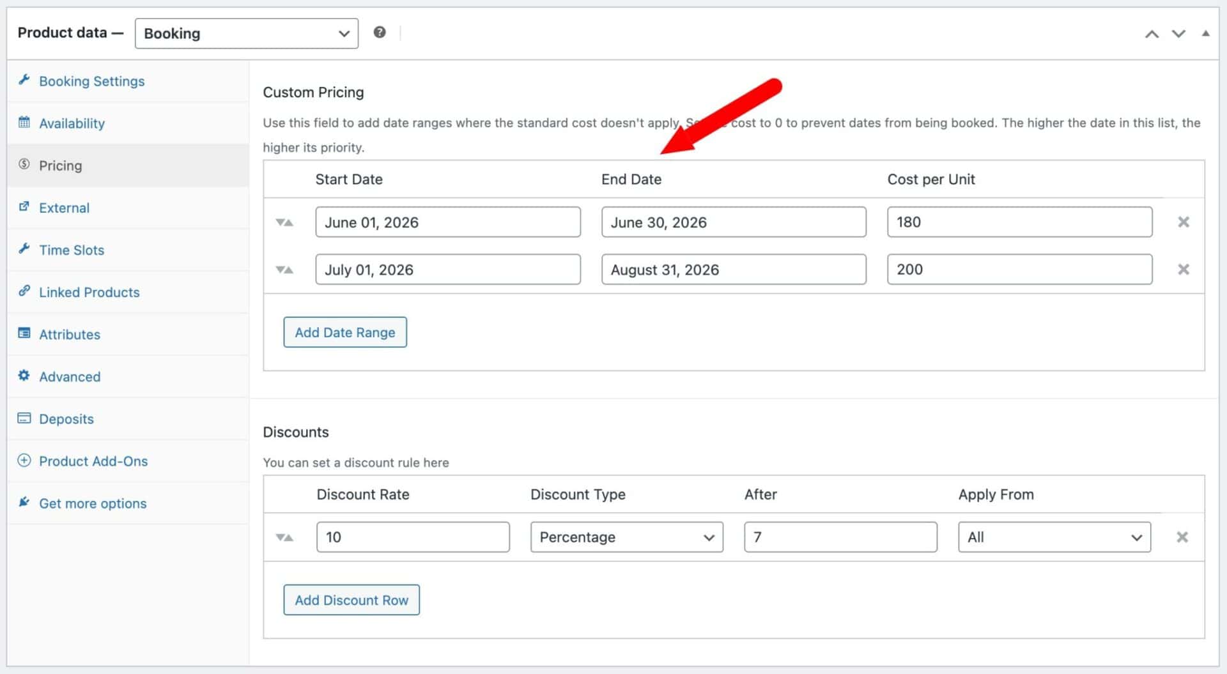The image size is (1227, 674).
Task: Click the Add Discount Row button
Action: [x=351, y=600]
